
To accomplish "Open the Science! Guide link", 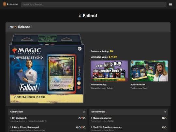I will 138,84.
